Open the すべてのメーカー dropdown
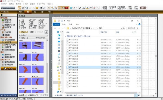163x100 pixels. [27, 38]
